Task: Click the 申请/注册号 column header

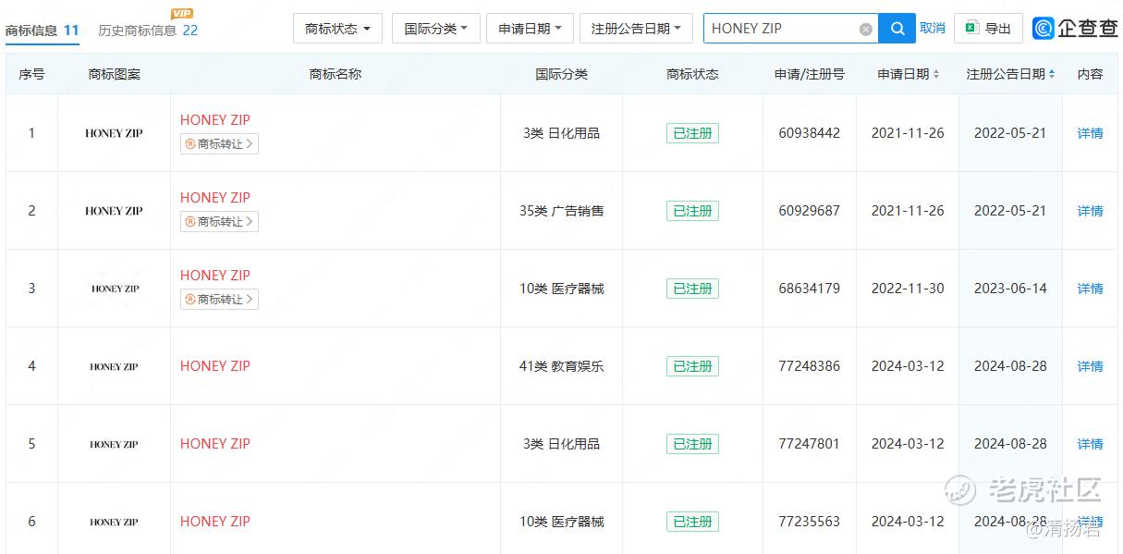Action: 810,74
